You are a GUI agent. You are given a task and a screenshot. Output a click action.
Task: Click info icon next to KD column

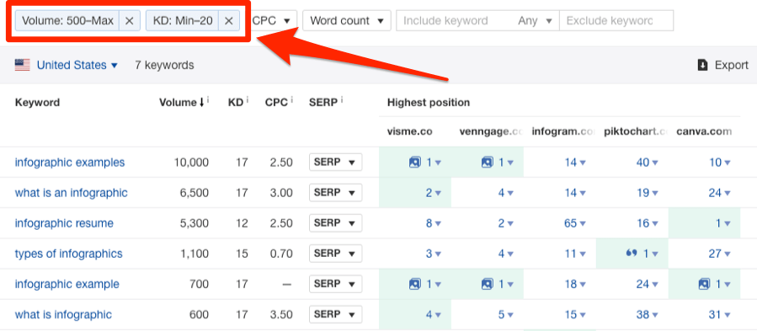point(248,100)
